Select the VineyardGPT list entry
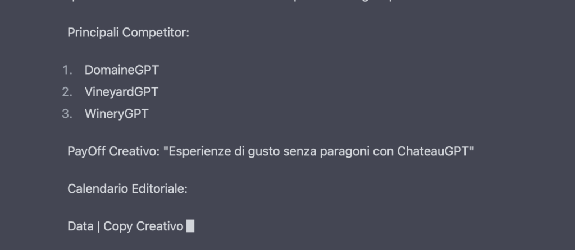575x250 pixels. [121, 91]
